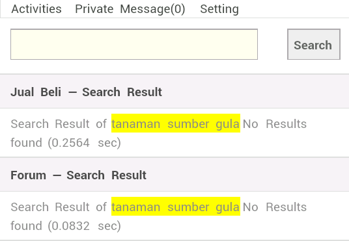Go to the Setting menu
This screenshot has height=241, width=349.
[219, 9]
